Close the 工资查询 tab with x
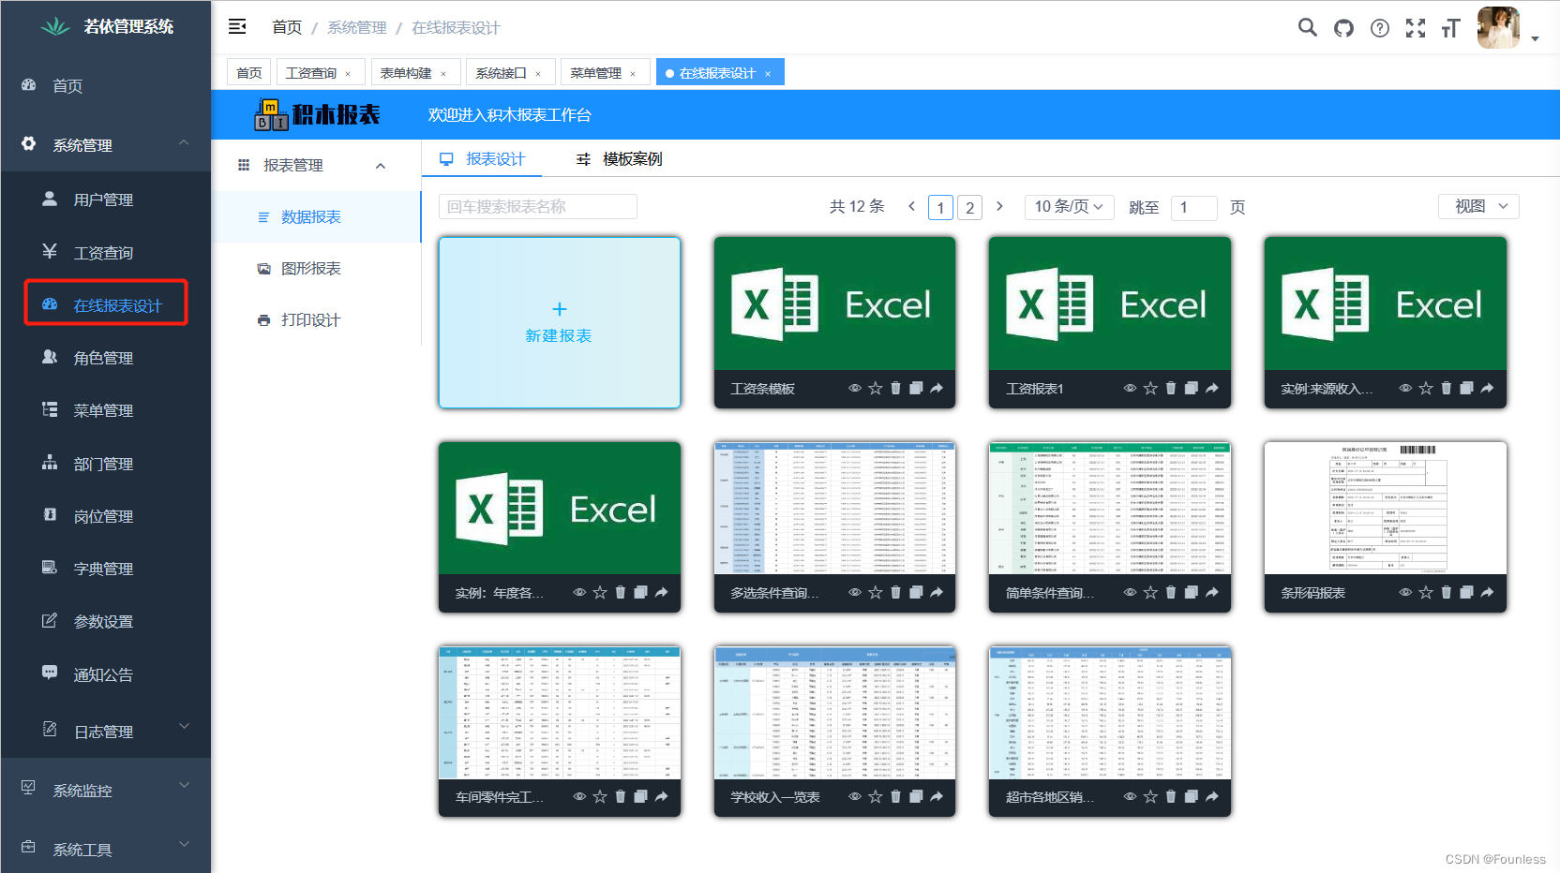The height and width of the screenshot is (873, 1560). point(348,74)
